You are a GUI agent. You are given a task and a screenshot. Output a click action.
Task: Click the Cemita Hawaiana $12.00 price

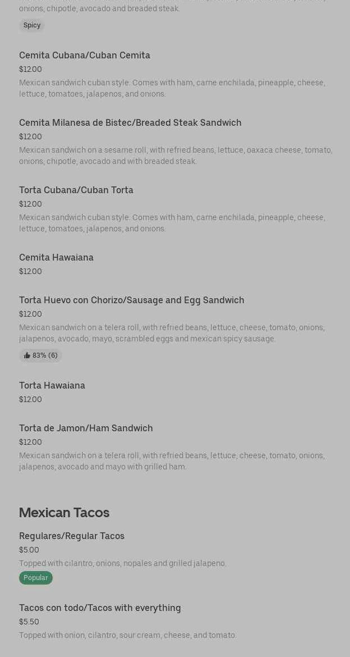click(x=30, y=271)
